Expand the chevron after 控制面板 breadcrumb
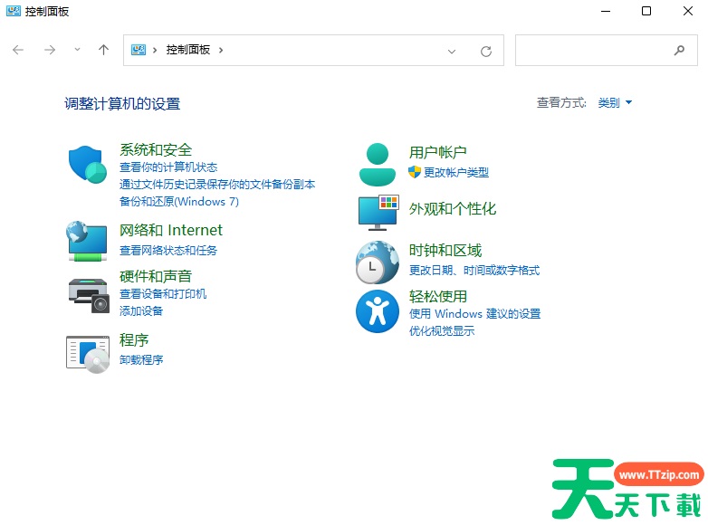This screenshot has height=525, width=708. click(221, 51)
